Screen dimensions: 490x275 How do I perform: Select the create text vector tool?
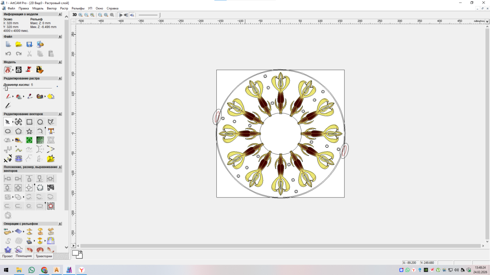pyautogui.click(x=51, y=131)
